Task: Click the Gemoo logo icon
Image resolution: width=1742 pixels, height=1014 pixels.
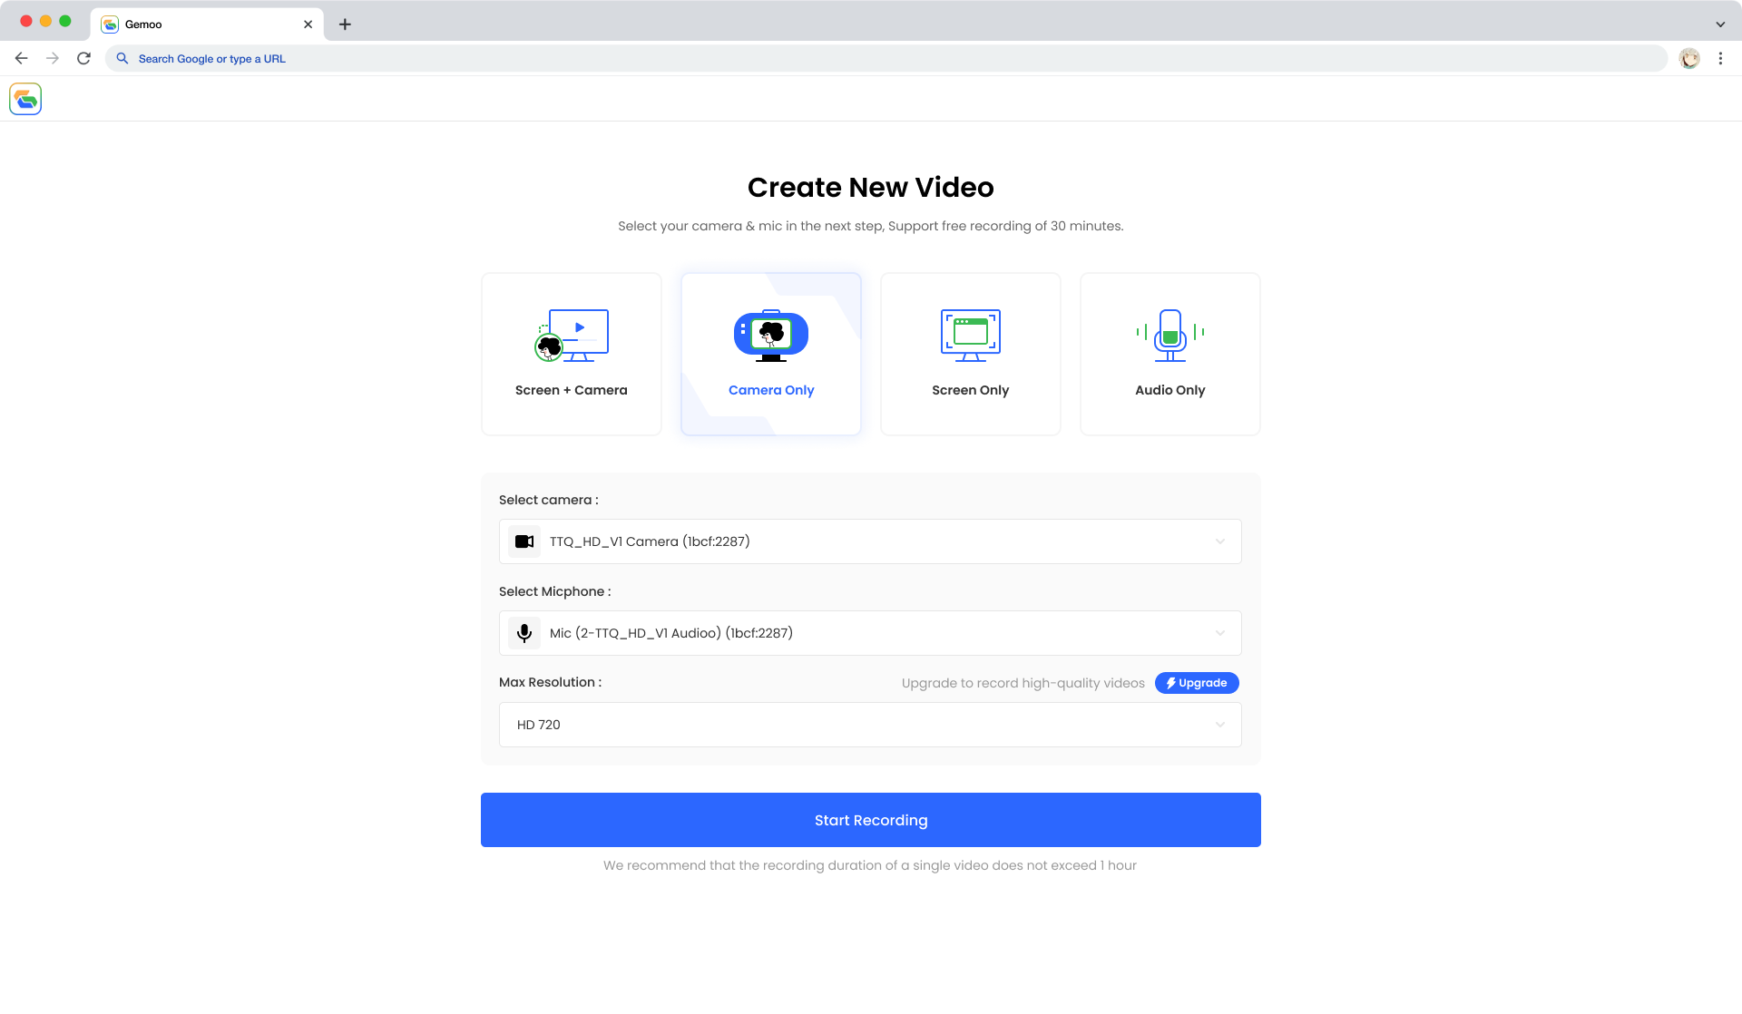Action: pos(25,99)
